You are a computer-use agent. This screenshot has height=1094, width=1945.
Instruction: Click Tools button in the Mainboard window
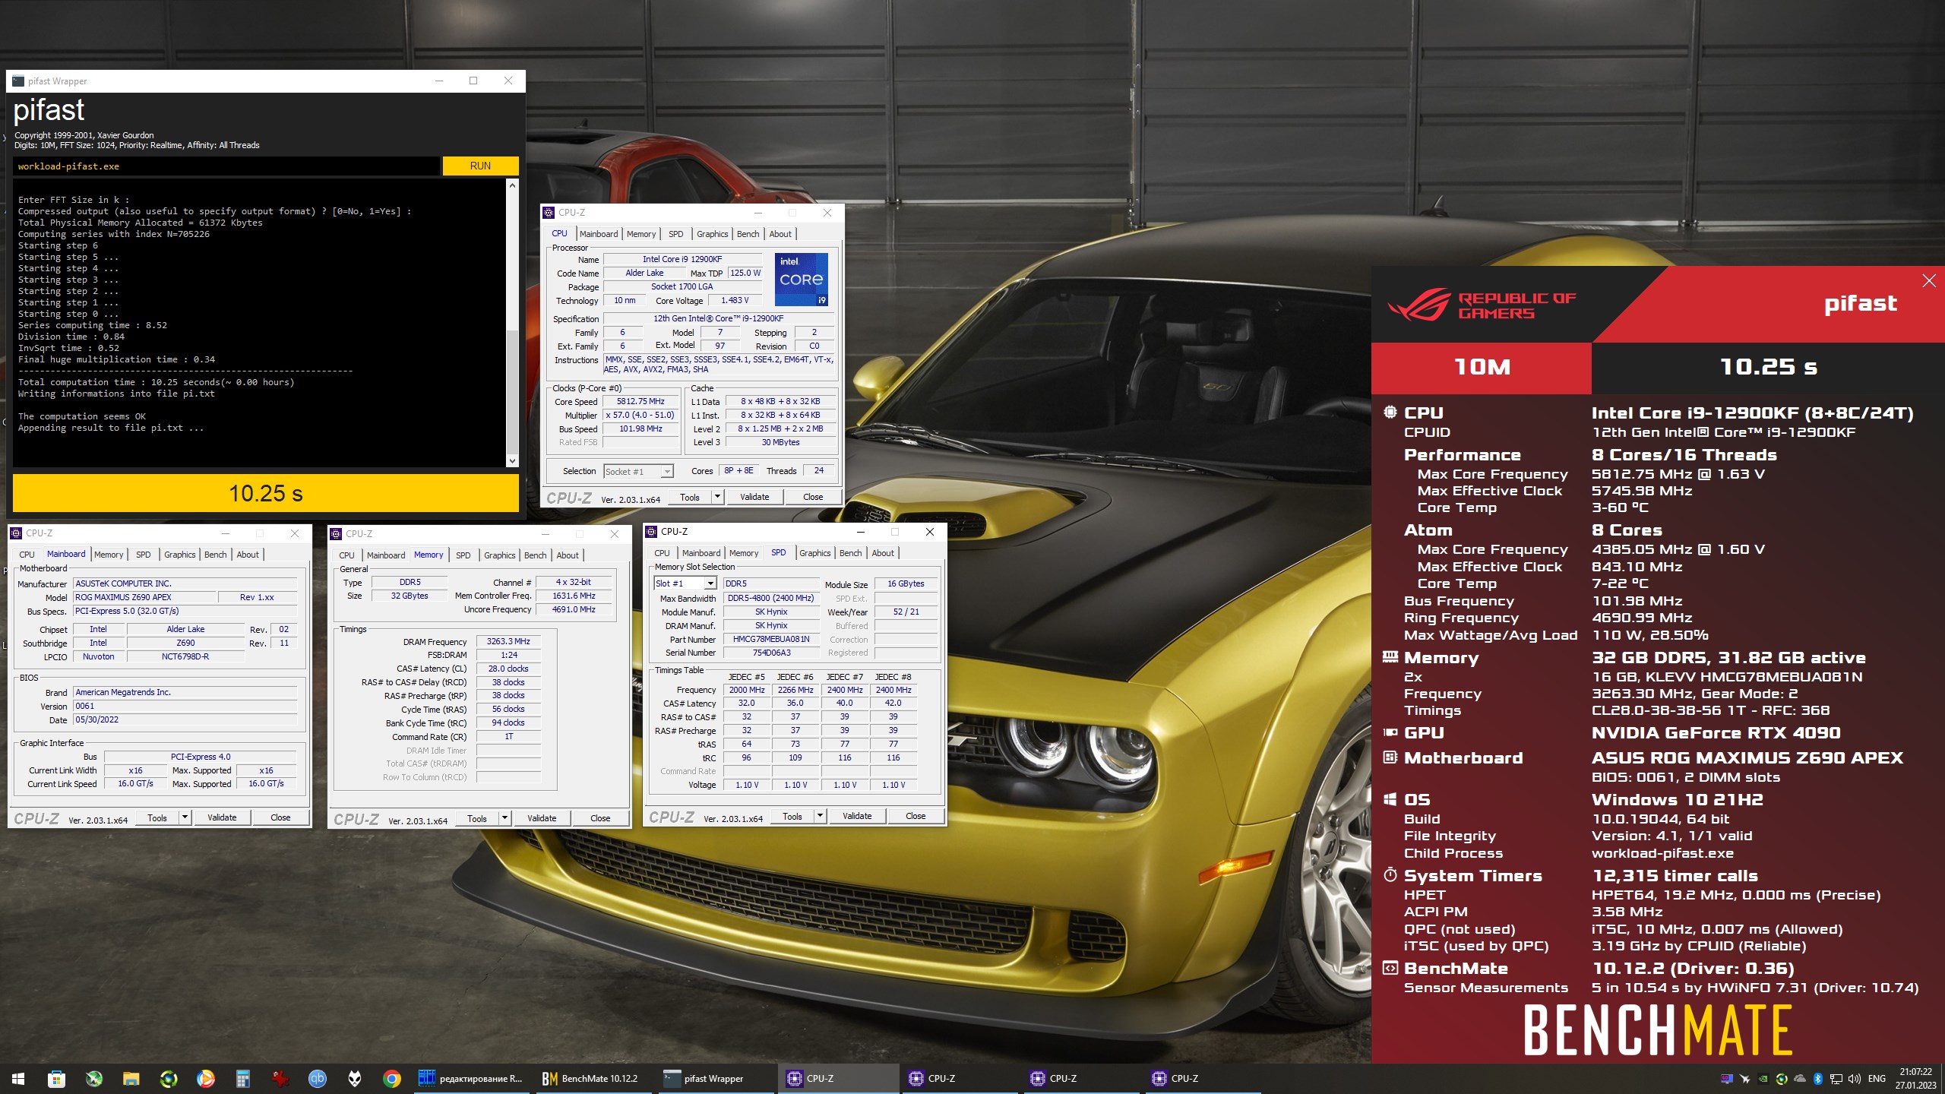[x=157, y=817]
